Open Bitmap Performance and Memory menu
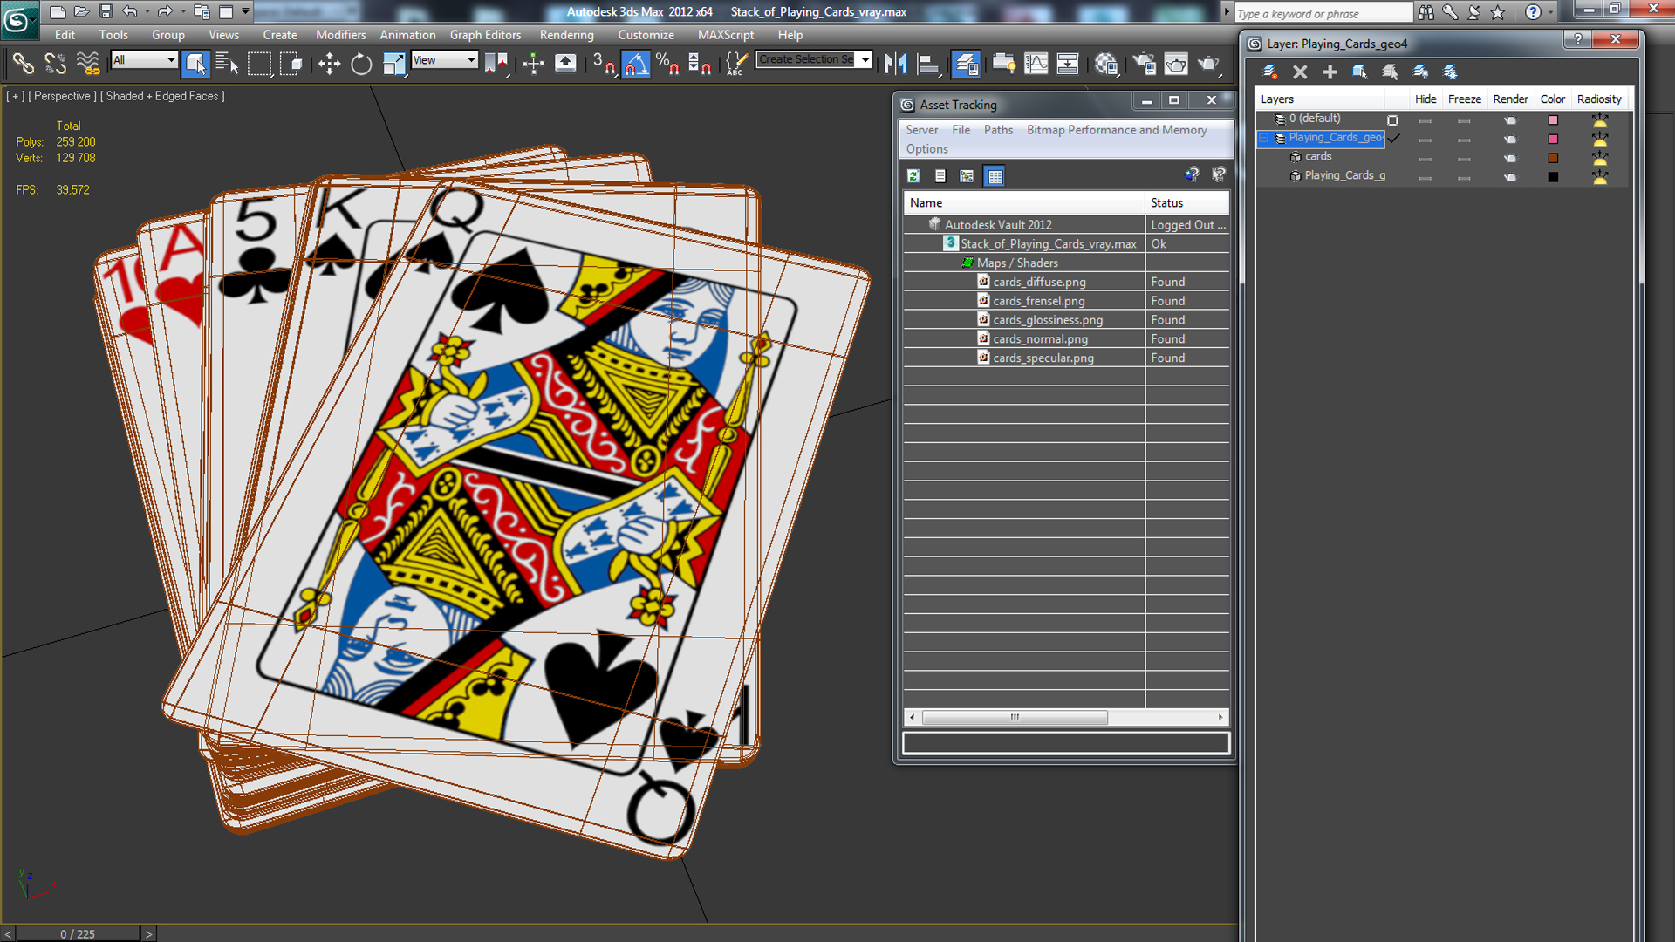The width and height of the screenshot is (1675, 942). pyautogui.click(x=1117, y=130)
